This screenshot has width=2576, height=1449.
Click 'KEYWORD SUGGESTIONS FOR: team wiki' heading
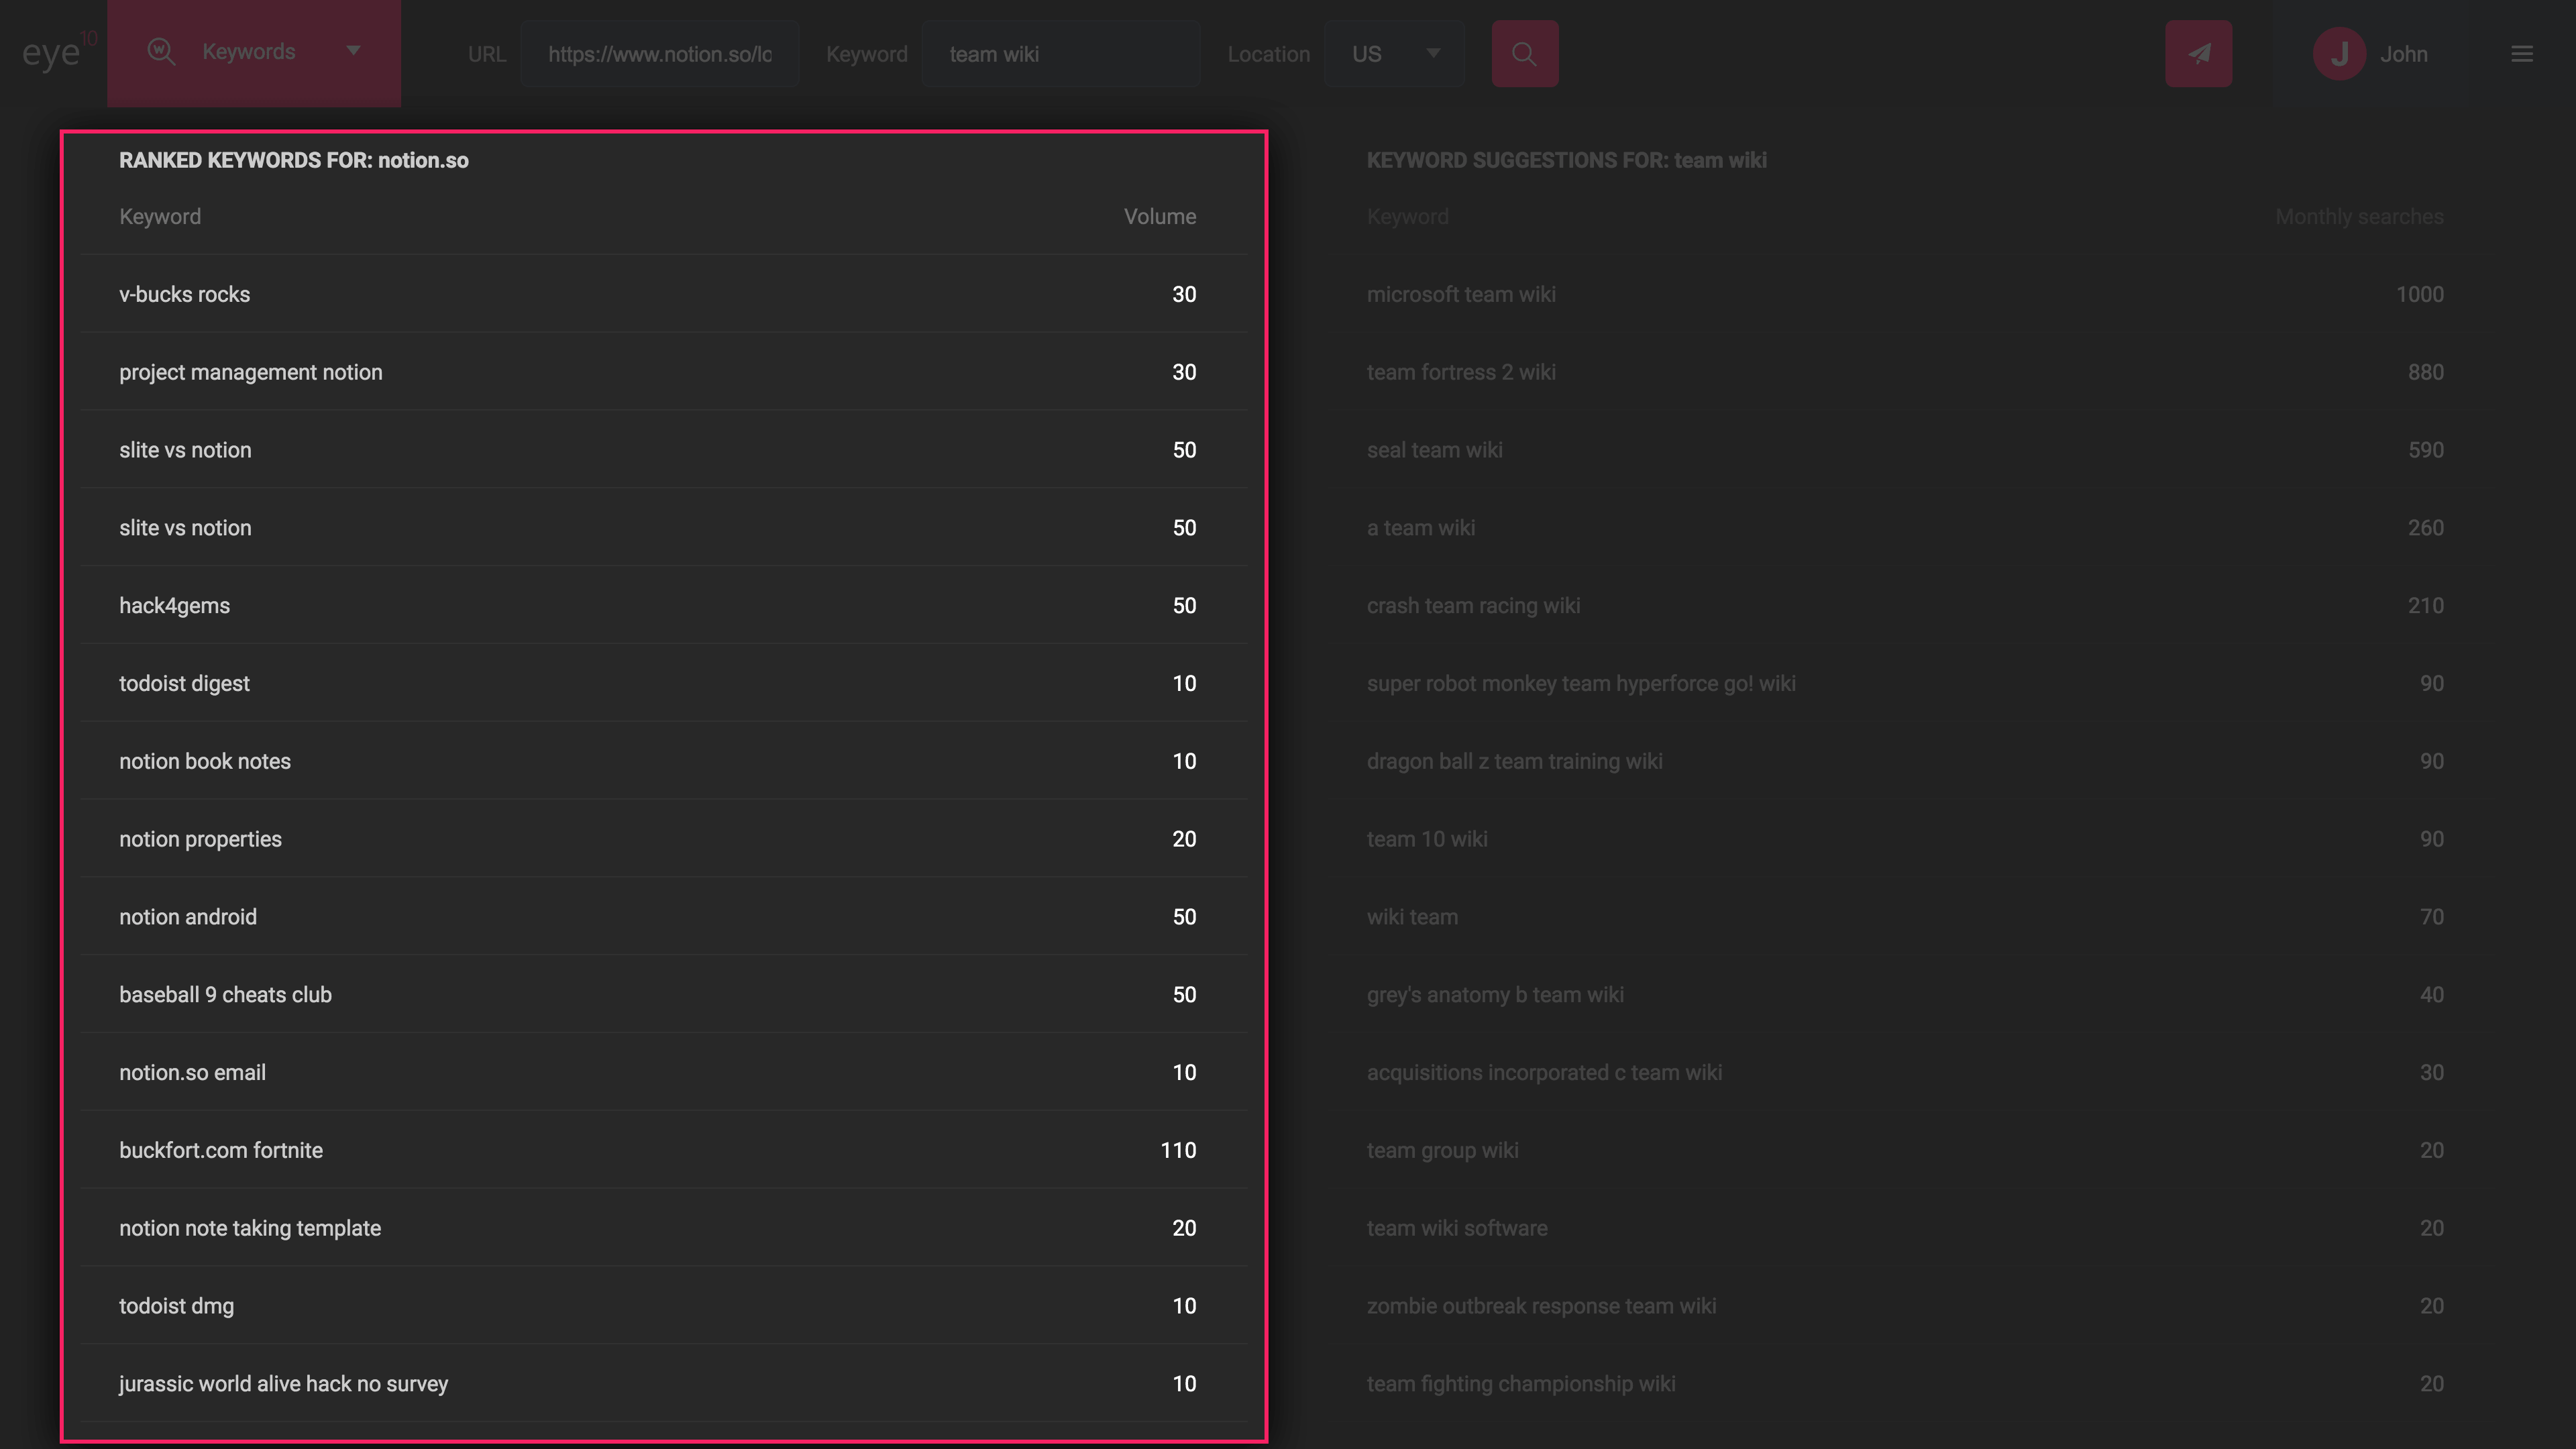pyautogui.click(x=1566, y=160)
